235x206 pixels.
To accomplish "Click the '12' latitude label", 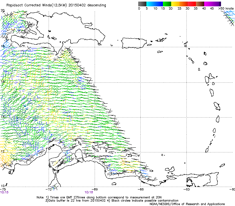I will 3,151.
